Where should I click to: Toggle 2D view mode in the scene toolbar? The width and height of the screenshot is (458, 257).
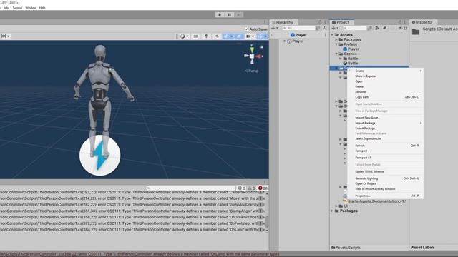195,36
